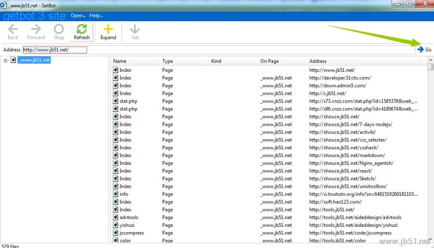Click the Forward navigation arrow
The height and width of the screenshot is (248, 434).
point(36,29)
